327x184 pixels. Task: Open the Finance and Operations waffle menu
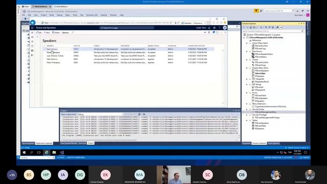[x=32, y=28]
